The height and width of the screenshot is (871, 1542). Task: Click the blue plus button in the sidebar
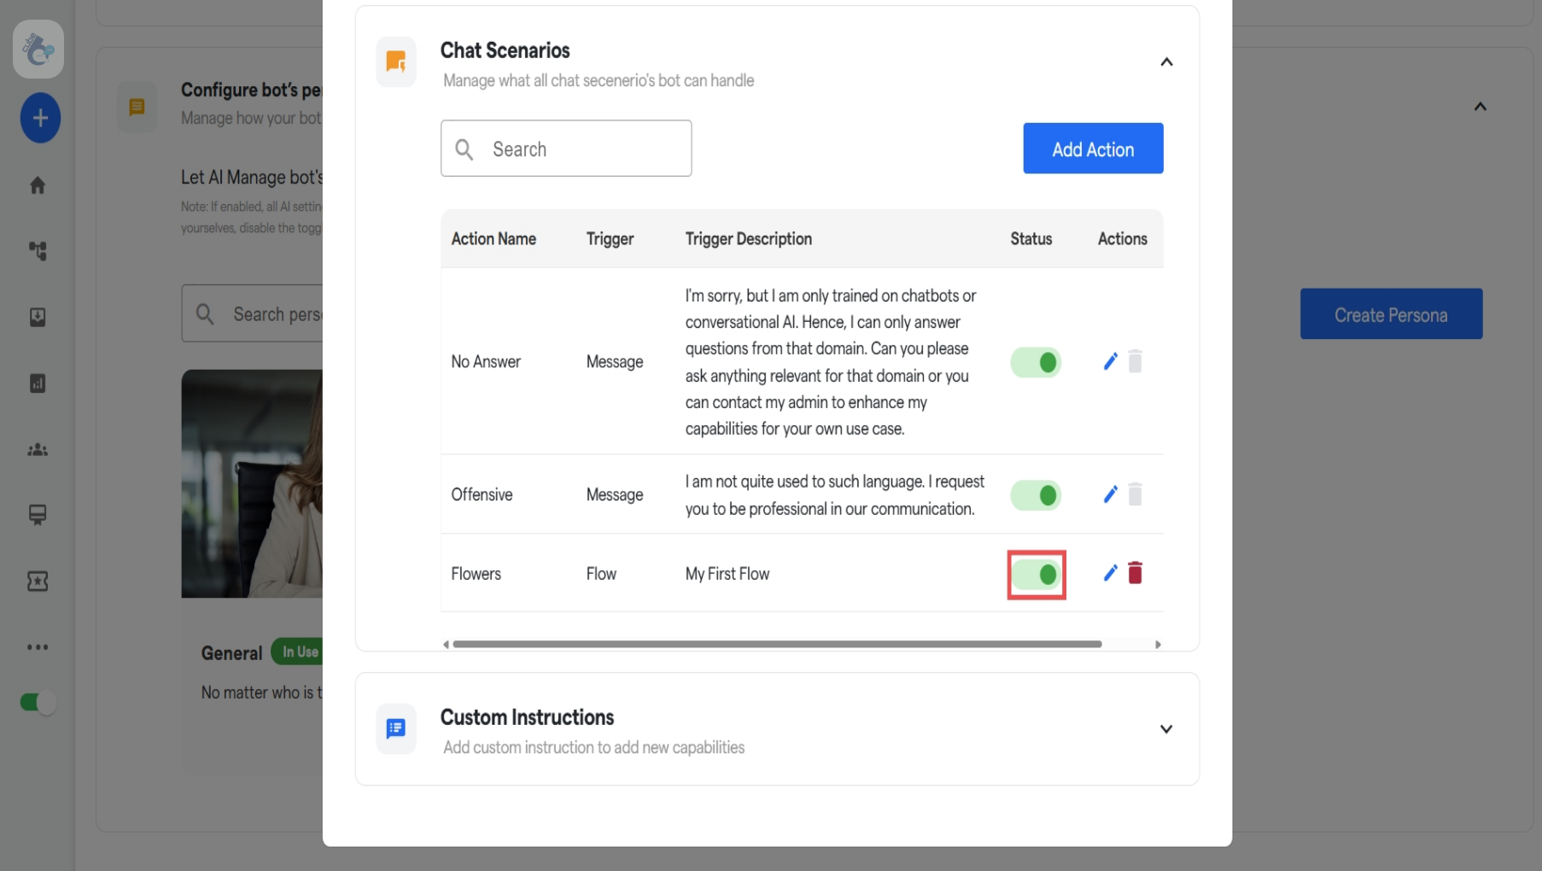(x=39, y=118)
